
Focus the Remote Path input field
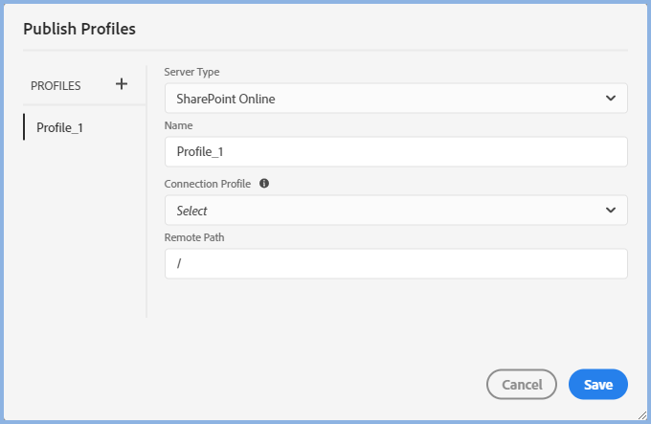tap(395, 263)
